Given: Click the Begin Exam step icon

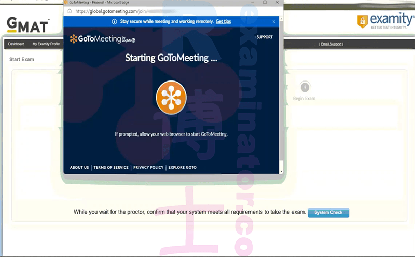Looking at the screenshot, I should pyautogui.click(x=305, y=87).
